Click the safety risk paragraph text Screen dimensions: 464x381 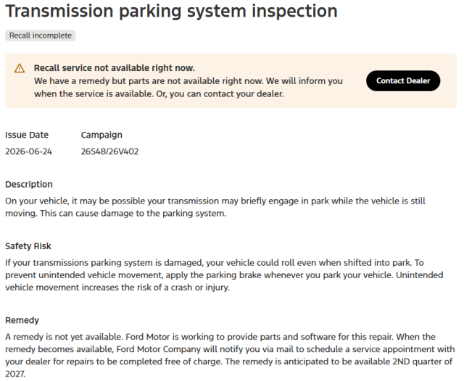[224, 275]
